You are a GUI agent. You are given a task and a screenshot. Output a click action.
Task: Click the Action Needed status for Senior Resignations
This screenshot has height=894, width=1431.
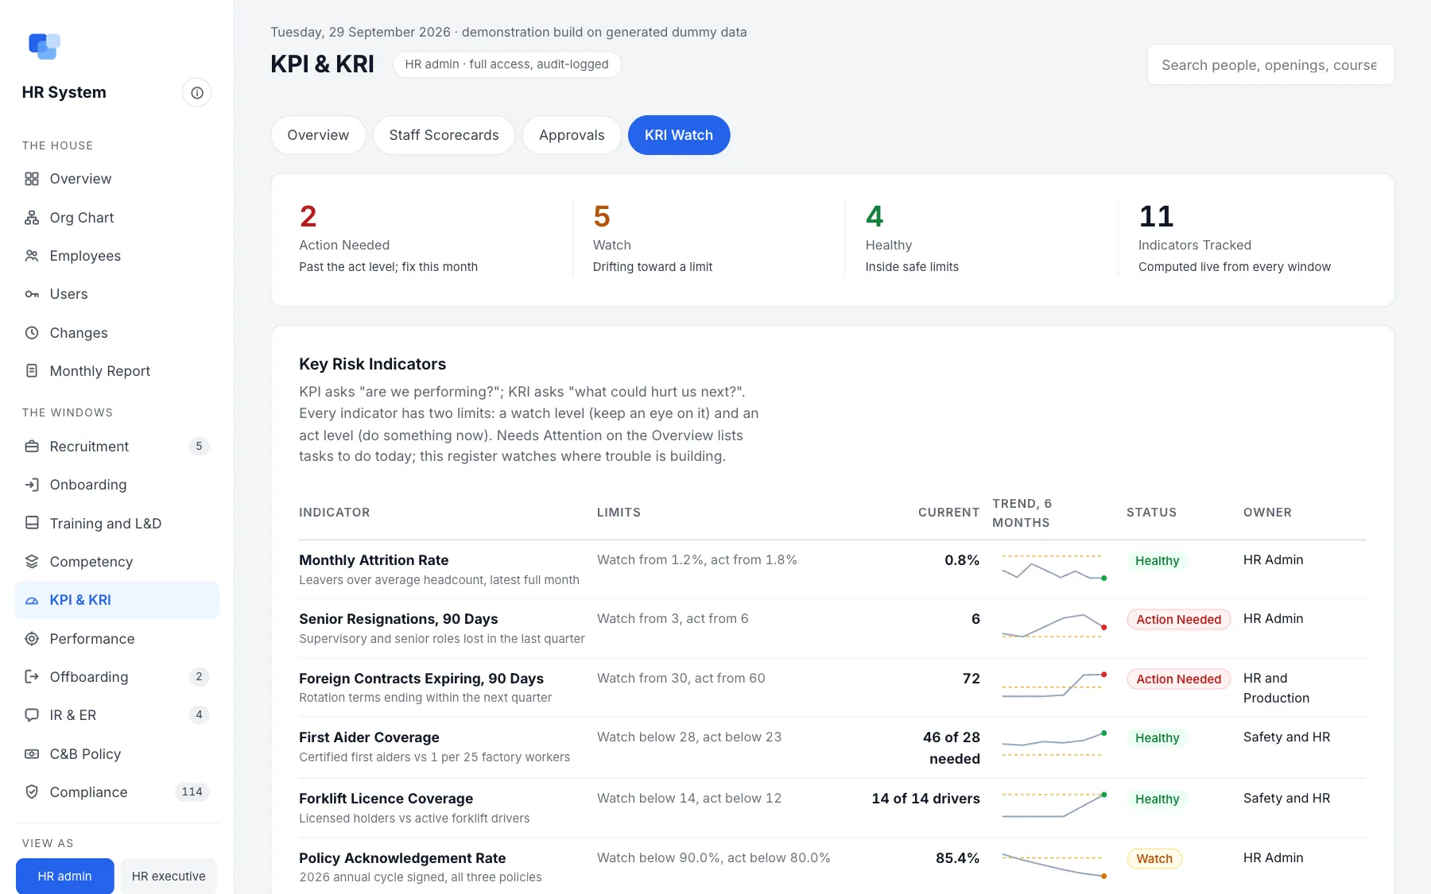1178,620
